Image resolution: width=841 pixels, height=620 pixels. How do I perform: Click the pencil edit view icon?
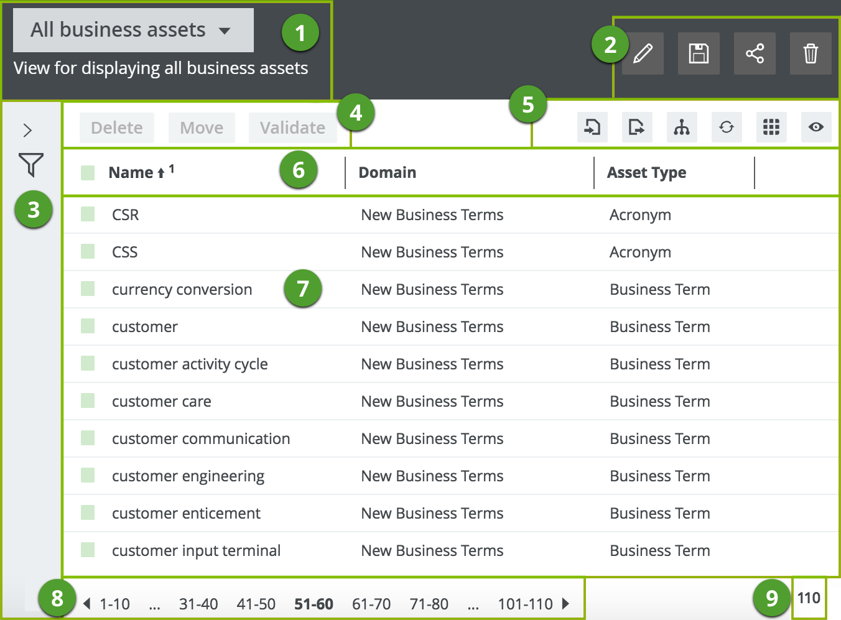[x=643, y=53]
